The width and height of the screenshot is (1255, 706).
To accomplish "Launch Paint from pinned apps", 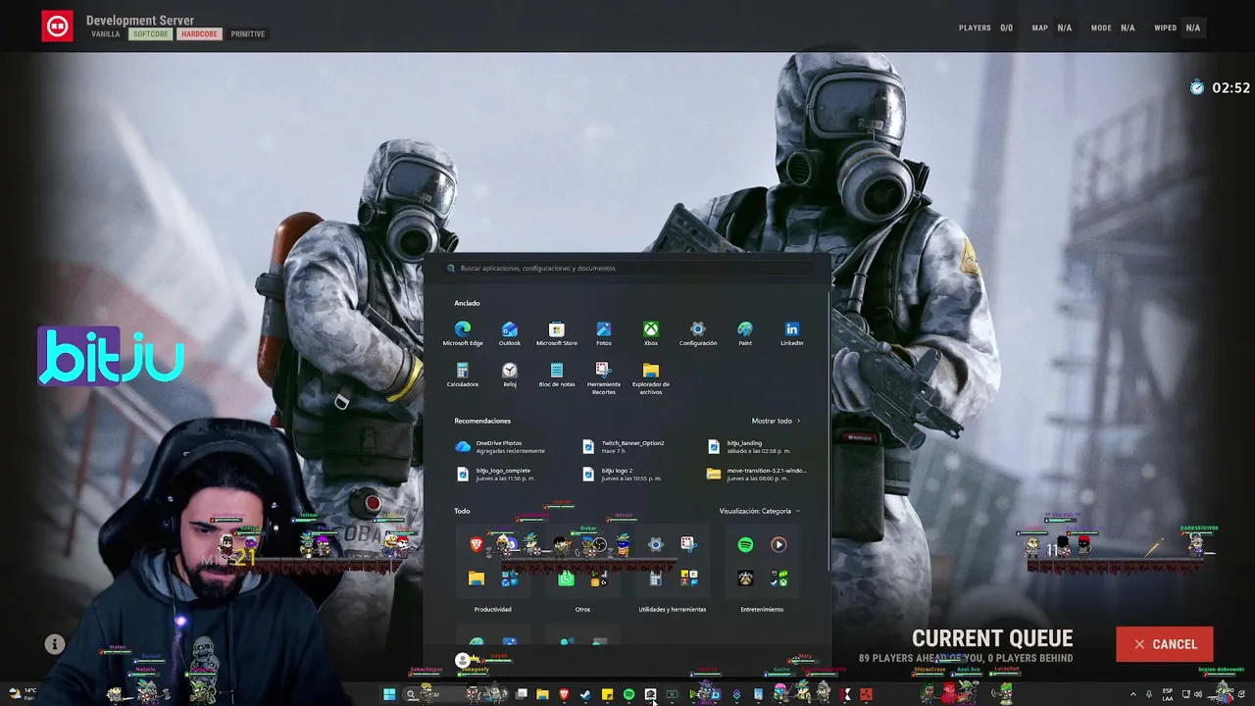I will pos(745,333).
